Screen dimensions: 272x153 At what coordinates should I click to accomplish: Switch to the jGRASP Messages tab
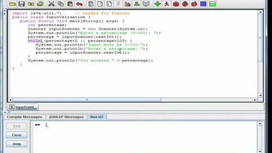pyautogui.click(x=66, y=117)
